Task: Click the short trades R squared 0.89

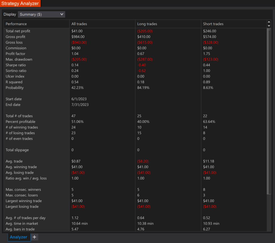Action: pos(207,82)
